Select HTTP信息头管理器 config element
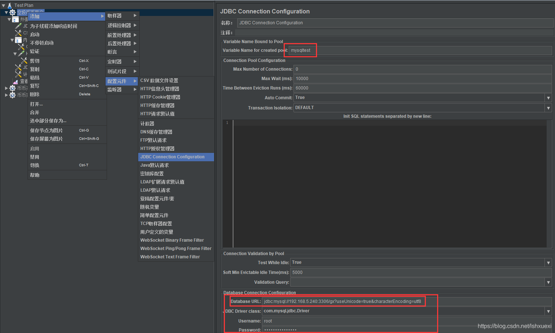Screen dimensions: 555x333 pos(176,89)
